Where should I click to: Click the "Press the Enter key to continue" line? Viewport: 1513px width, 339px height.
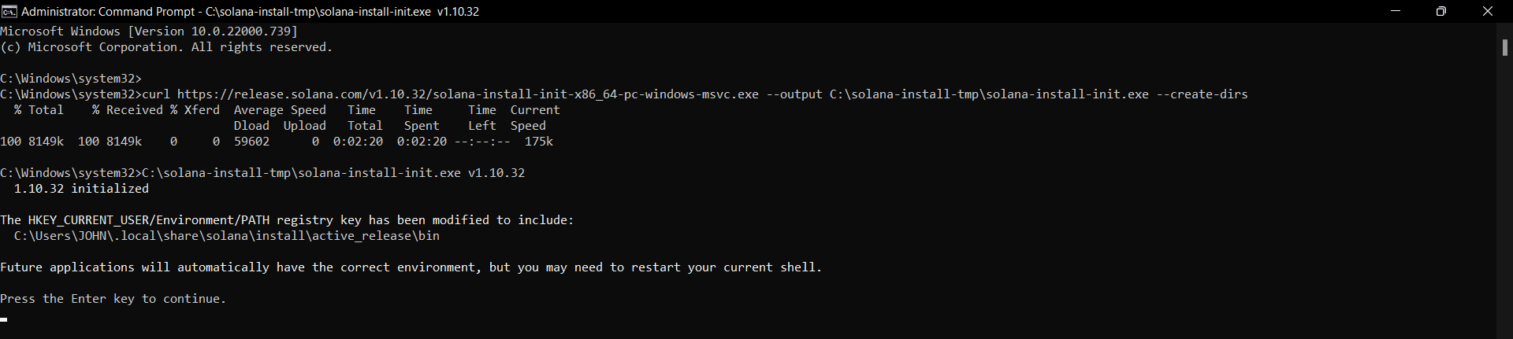[113, 299]
